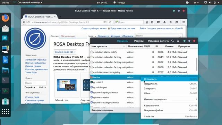Close the ROSA Desktop Fresh tab
This screenshot has width=222, height=125.
point(55,17)
